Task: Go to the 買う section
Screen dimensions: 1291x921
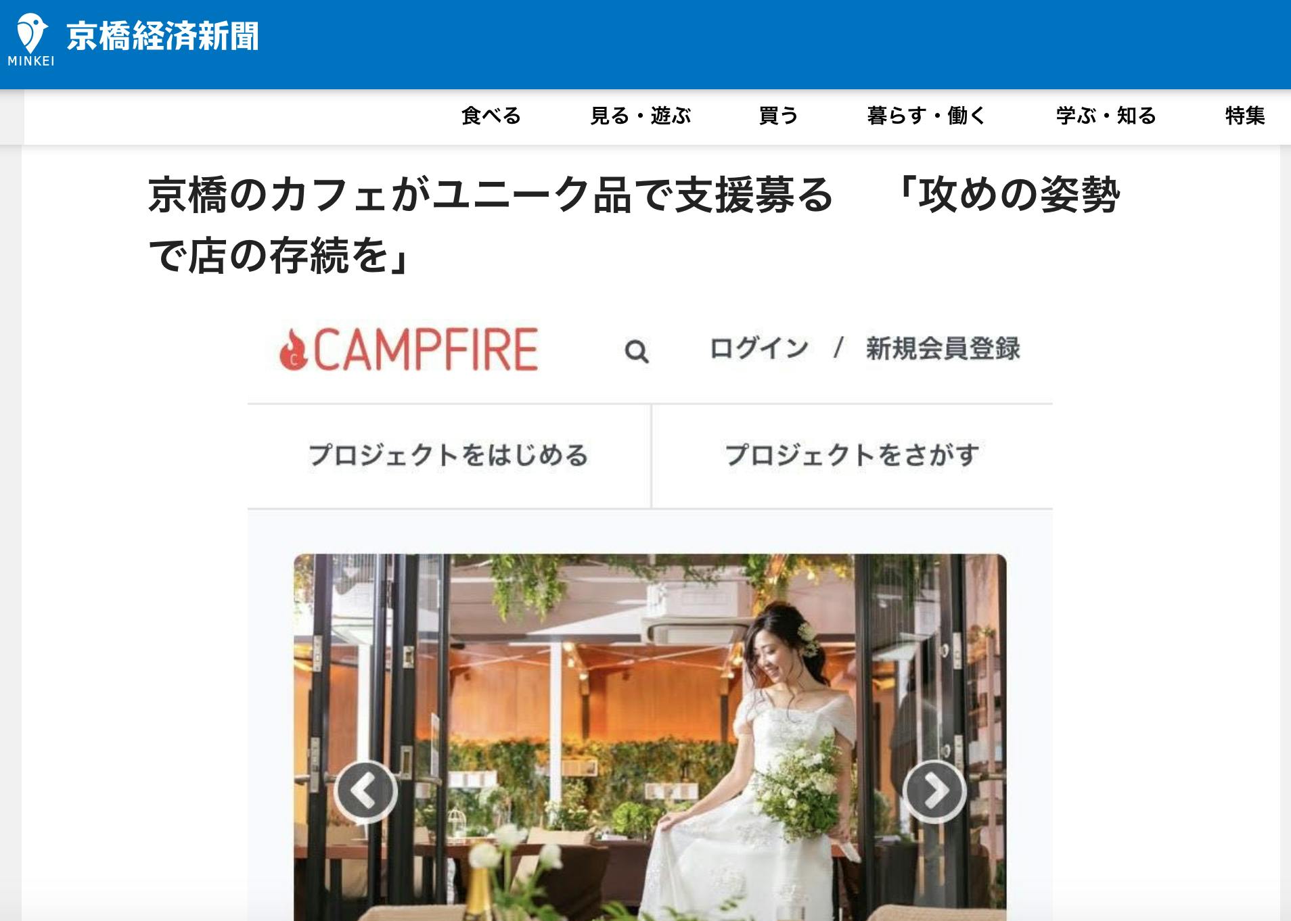Action: (779, 116)
